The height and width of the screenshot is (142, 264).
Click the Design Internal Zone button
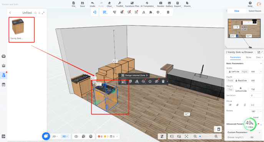tap(134, 75)
